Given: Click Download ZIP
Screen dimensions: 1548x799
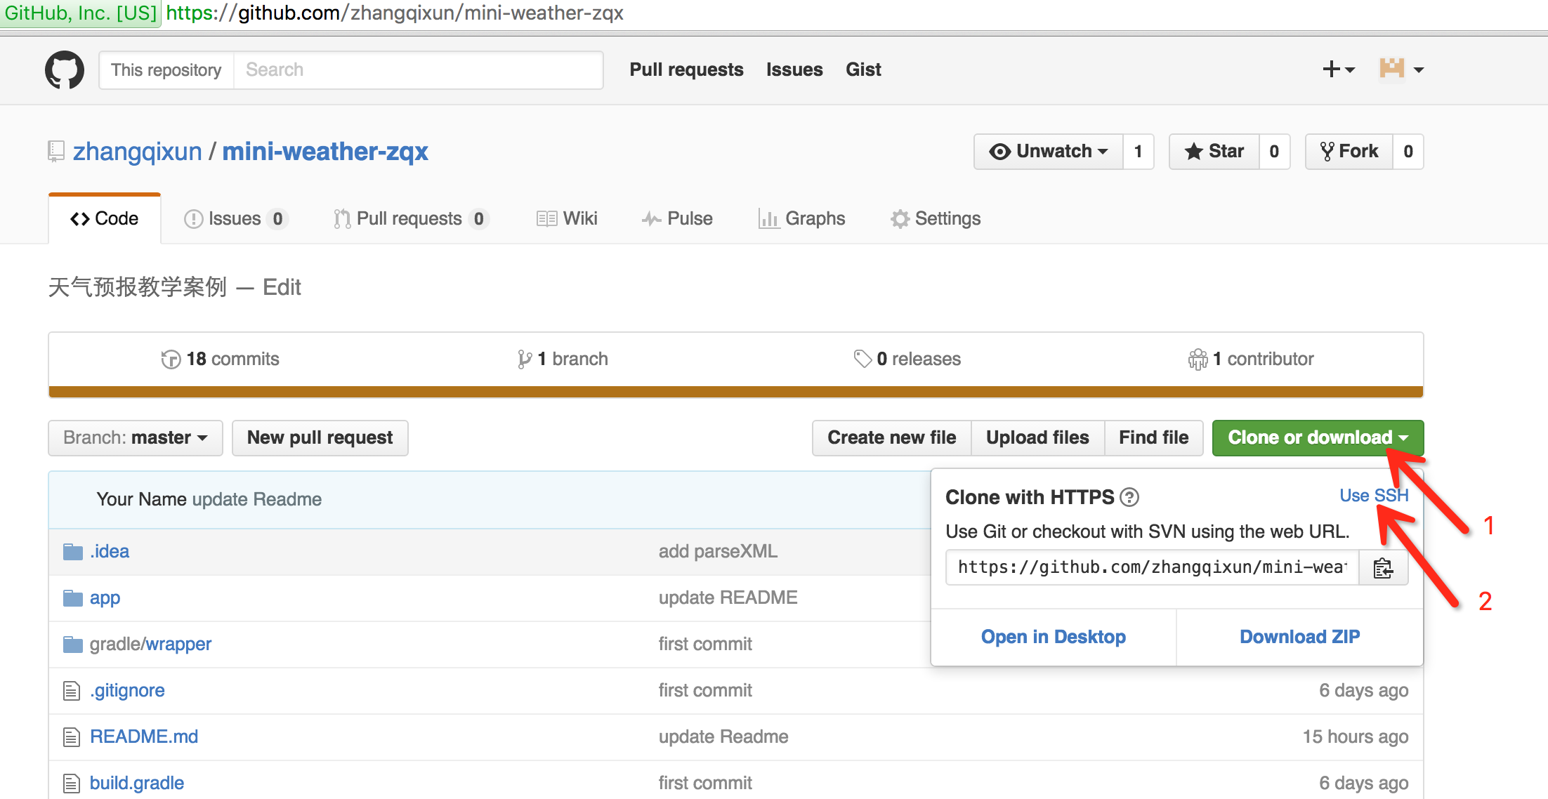Looking at the screenshot, I should 1300,637.
